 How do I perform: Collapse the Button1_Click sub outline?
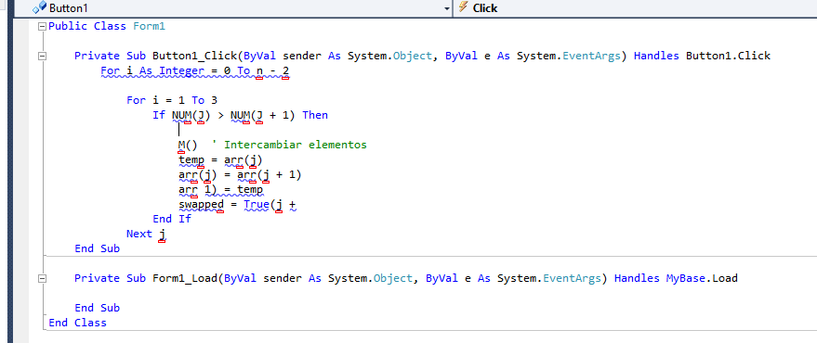click(x=42, y=57)
